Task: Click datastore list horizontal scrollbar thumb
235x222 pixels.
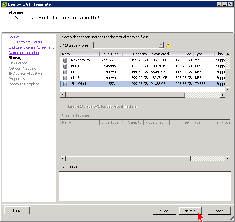Action: coord(128,158)
